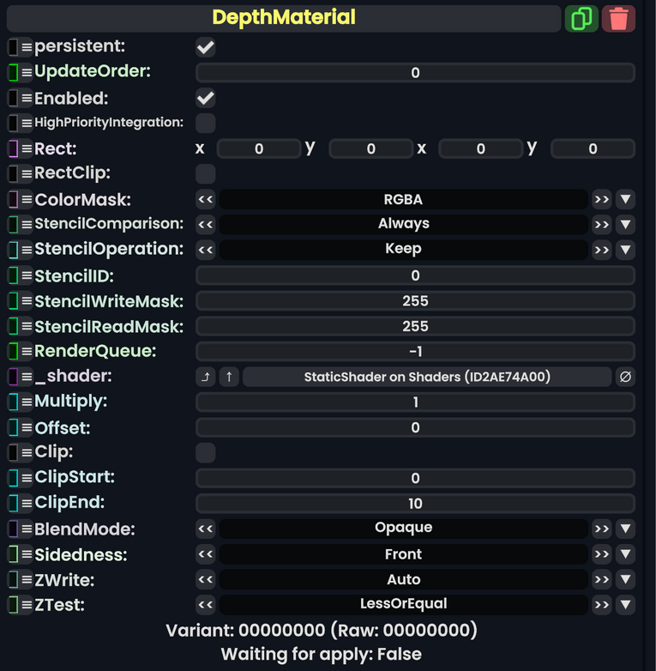Click the curved arrow button in _shader row
Screen dimensions: 656x671
tap(206, 377)
